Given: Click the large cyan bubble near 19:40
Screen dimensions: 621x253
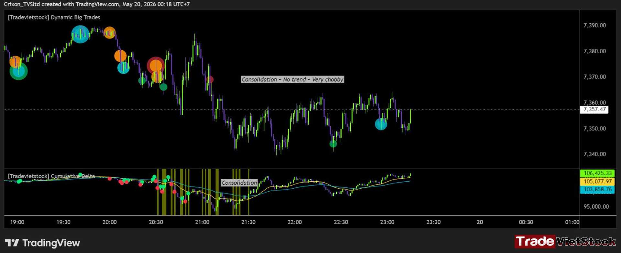Looking at the screenshot, I should point(80,34).
